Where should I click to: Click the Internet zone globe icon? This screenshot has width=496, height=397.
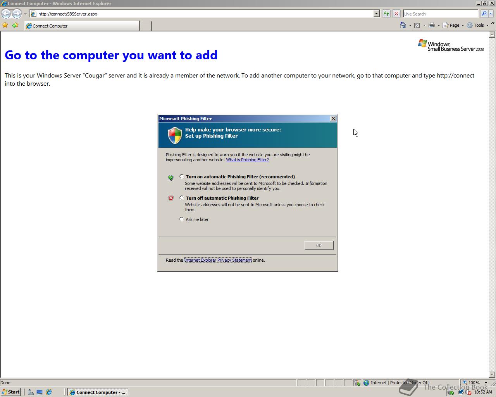point(366,383)
